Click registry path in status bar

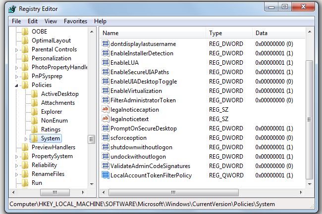pos(142,204)
